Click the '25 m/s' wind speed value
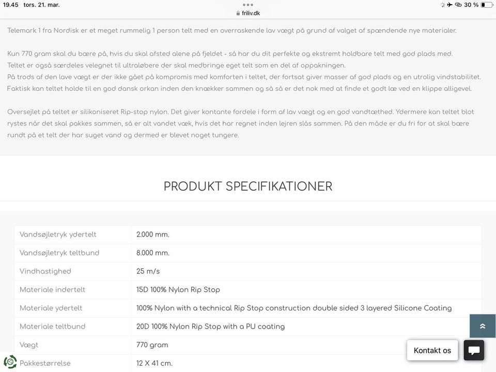 [x=148, y=271]
